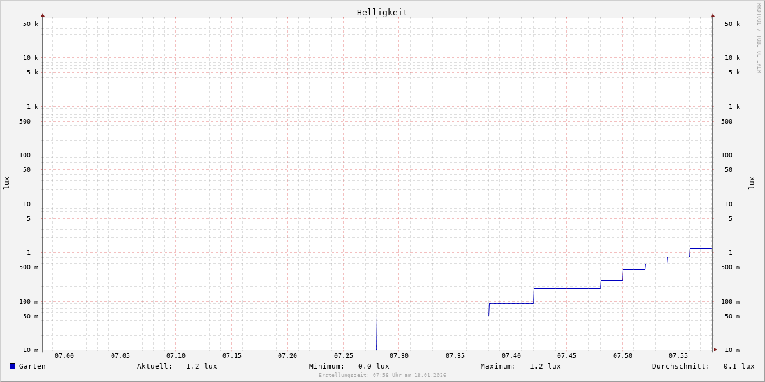
Task: Click the Durchschnitt value "0.1 lux"
Action: [739, 366]
